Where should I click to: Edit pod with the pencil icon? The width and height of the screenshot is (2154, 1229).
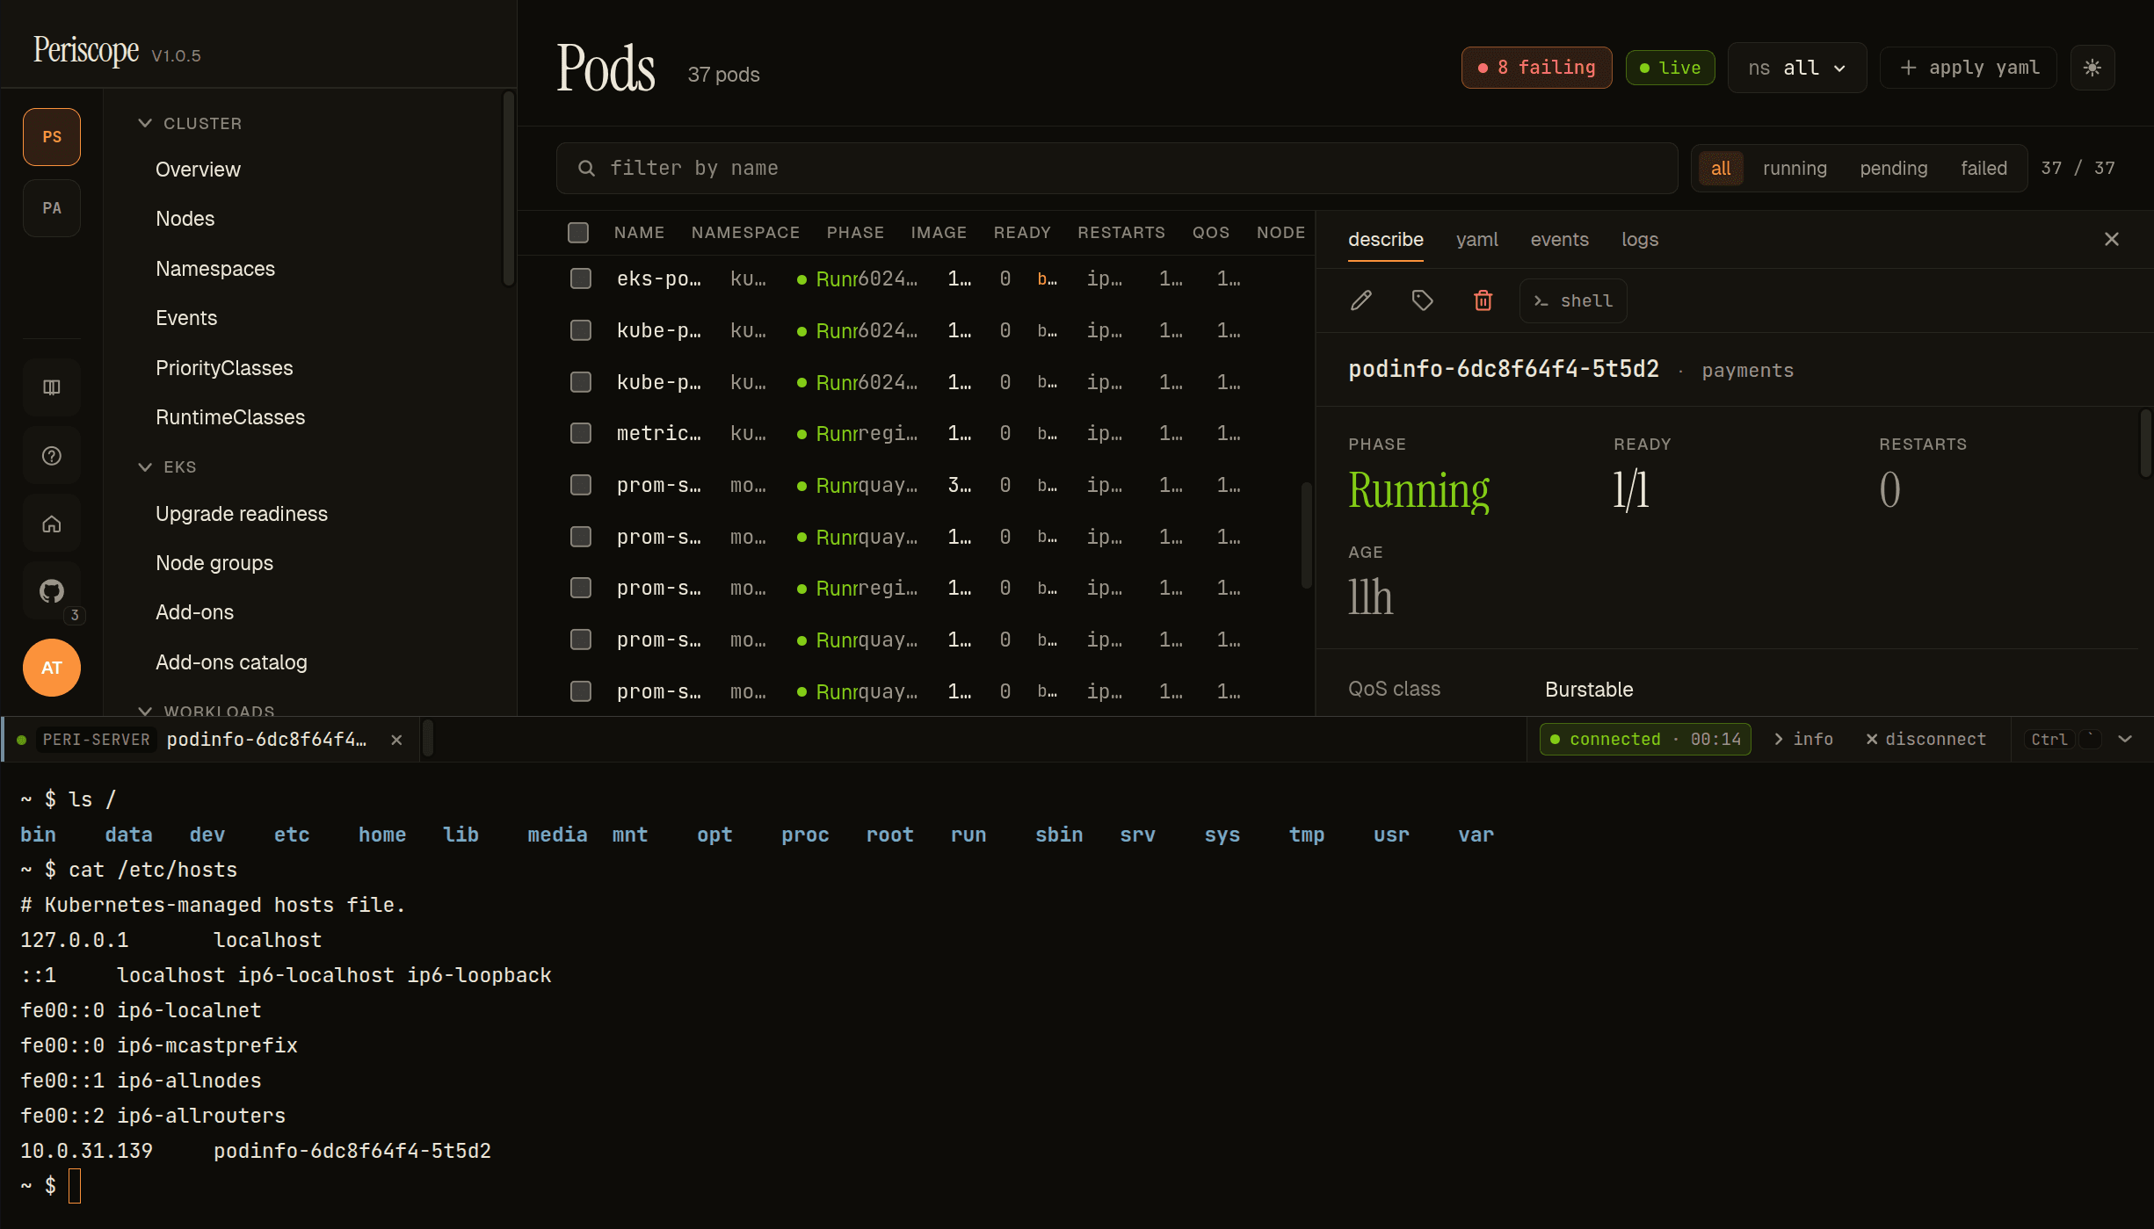(x=1361, y=300)
